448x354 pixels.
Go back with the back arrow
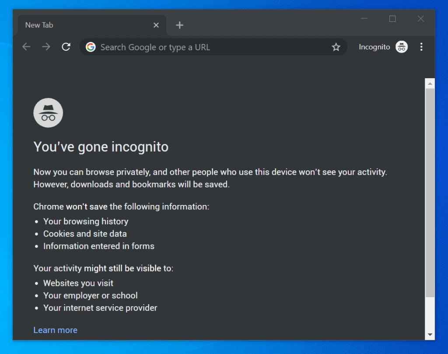click(26, 47)
